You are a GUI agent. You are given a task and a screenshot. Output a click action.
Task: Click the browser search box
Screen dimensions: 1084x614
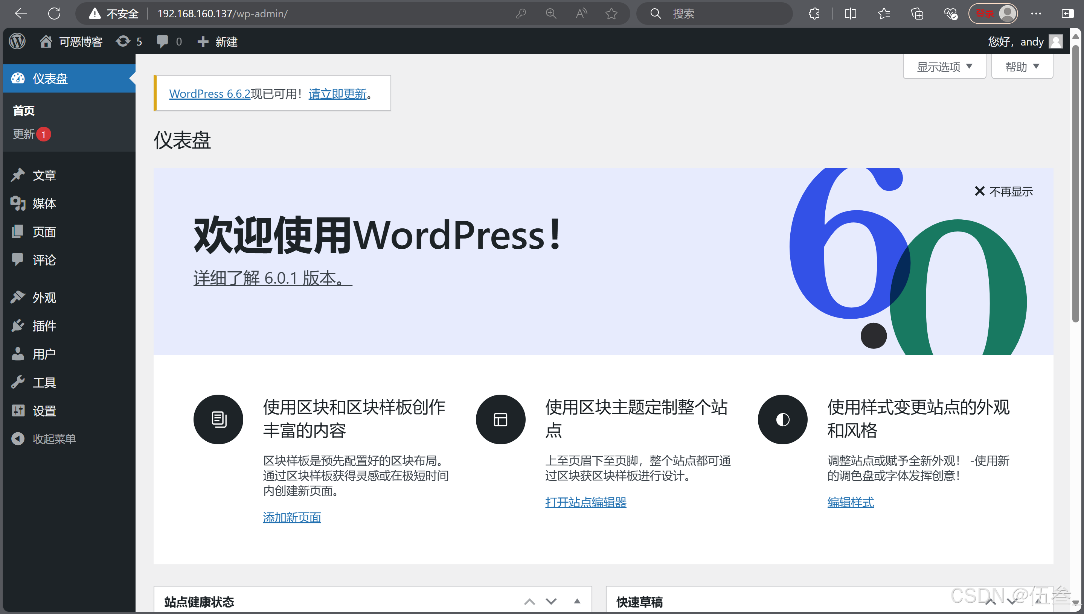tap(714, 14)
